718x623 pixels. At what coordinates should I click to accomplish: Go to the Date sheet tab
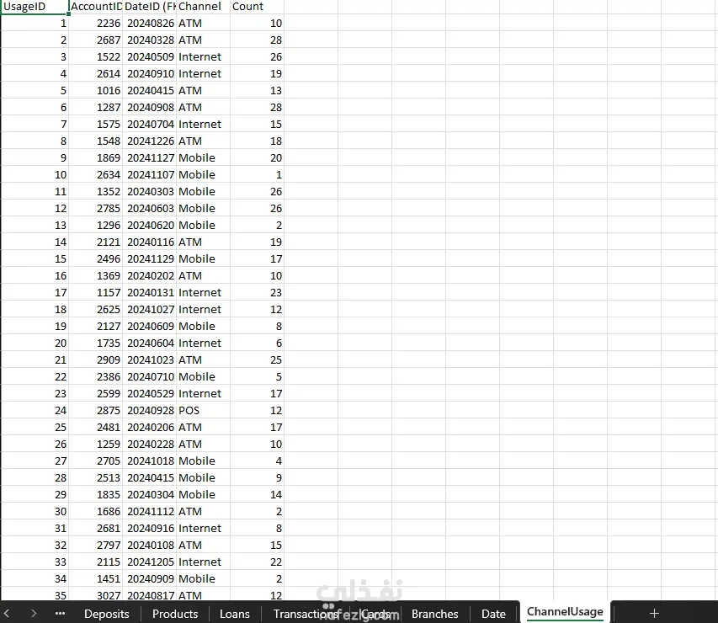[x=493, y=614]
